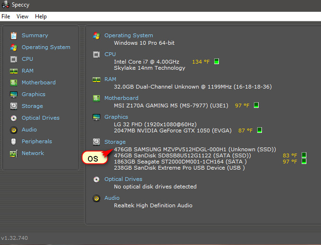Click the Network card icon in sidebar

14,154
